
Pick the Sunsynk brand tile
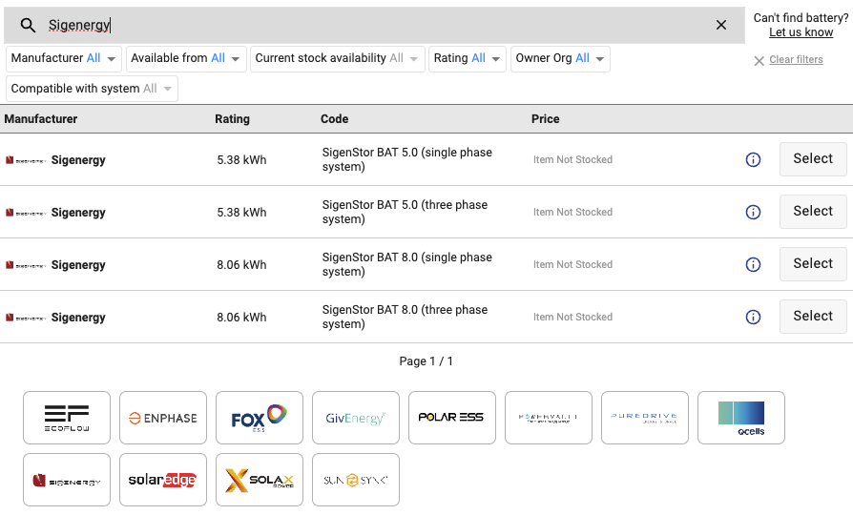pos(356,481)
